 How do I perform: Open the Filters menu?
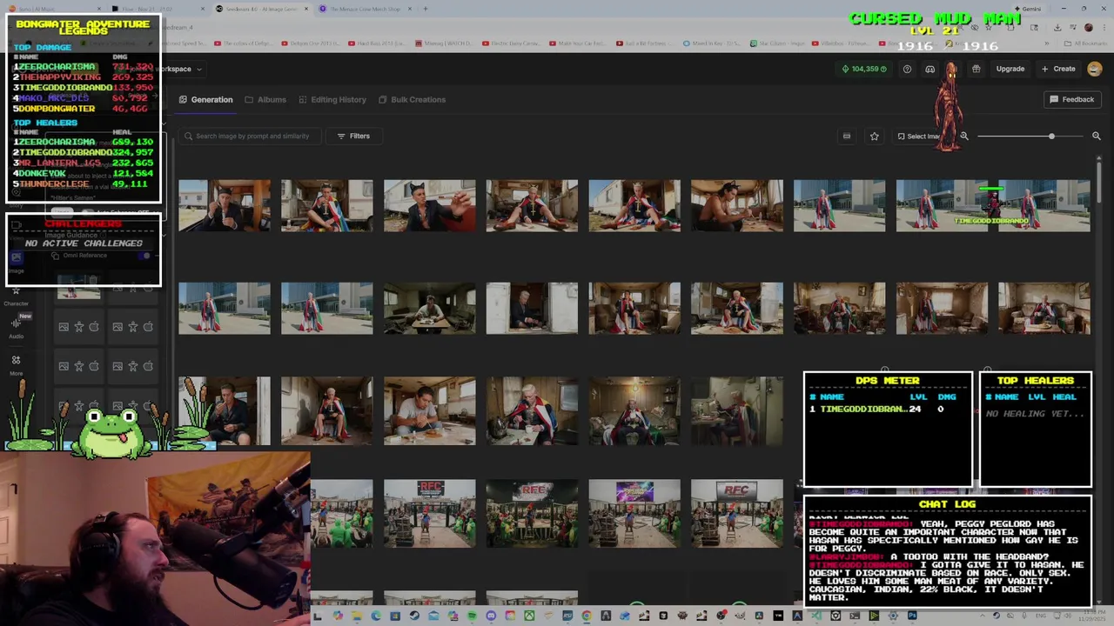[353, 137]
